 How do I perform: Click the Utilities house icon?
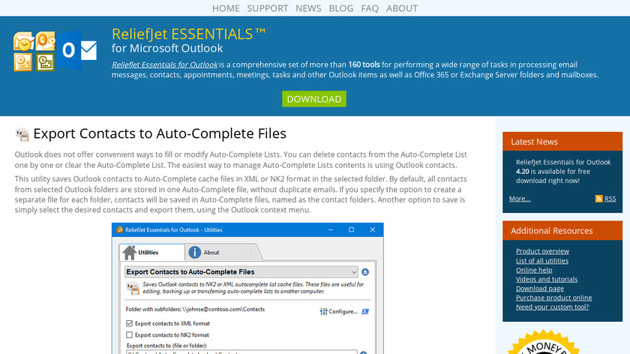click(129, 252)
